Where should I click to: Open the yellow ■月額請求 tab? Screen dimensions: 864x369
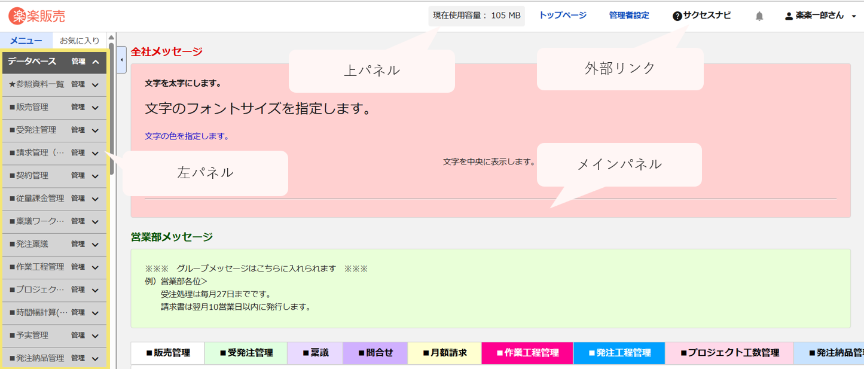click(444, 353)
